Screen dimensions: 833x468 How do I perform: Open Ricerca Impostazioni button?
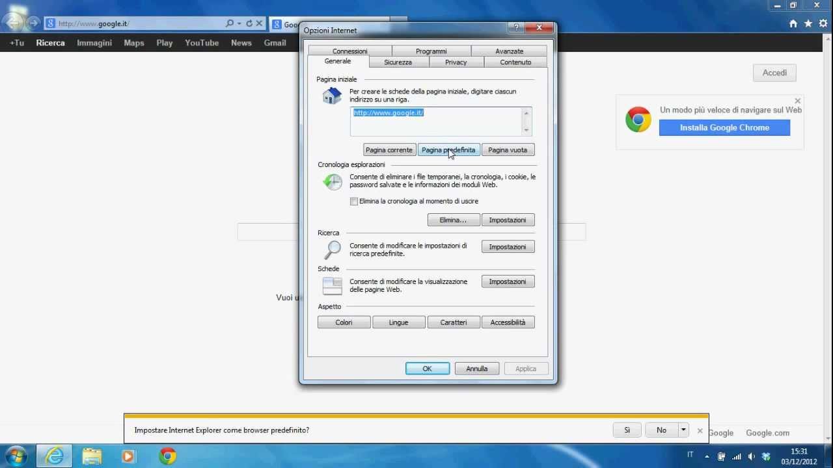(508, 247)
